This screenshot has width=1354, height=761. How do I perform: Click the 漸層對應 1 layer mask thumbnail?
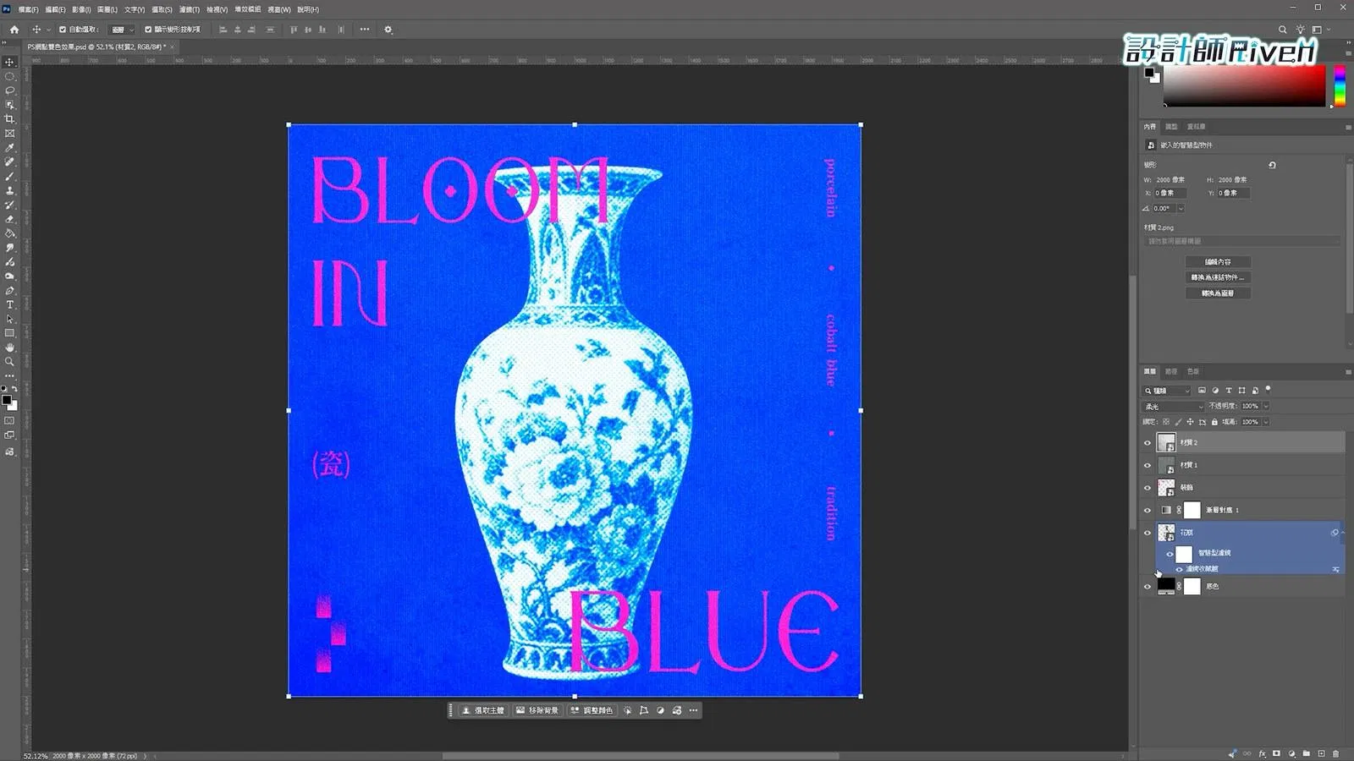point(1192,510)
